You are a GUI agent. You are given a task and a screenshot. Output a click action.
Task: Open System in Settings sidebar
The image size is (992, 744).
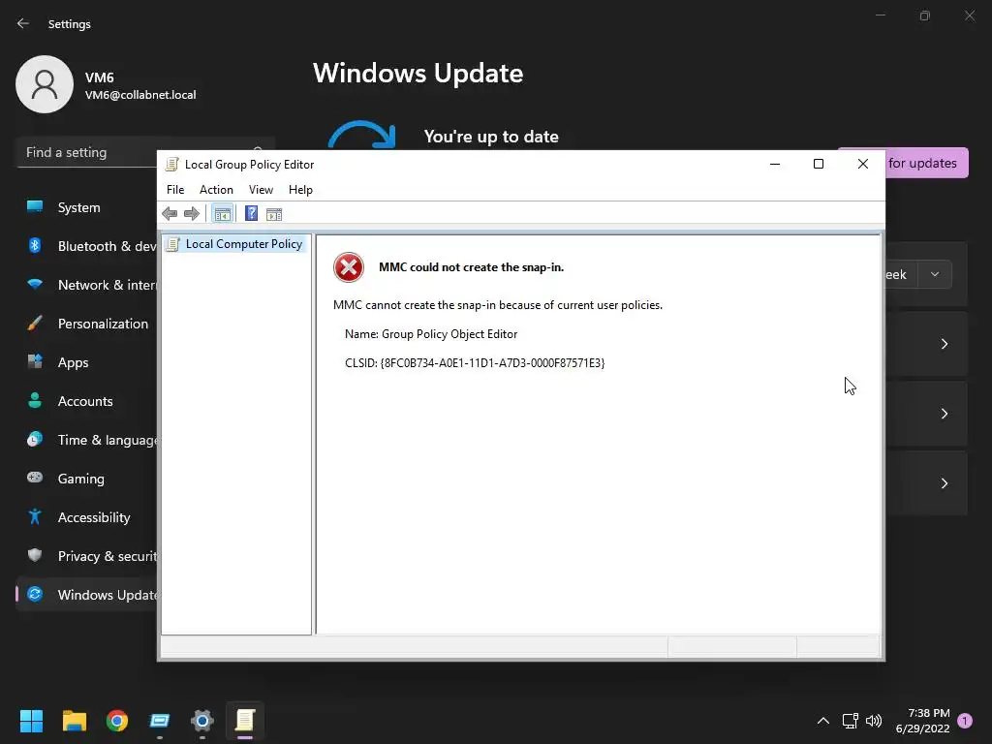point(86,207)
